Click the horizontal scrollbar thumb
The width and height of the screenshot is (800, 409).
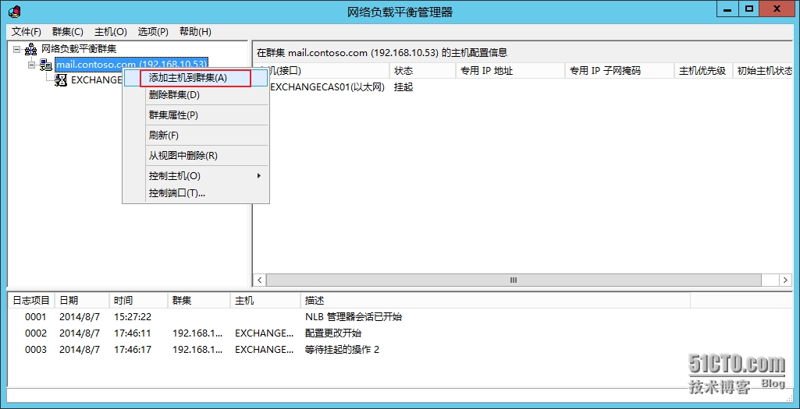(x=514, y=280)
